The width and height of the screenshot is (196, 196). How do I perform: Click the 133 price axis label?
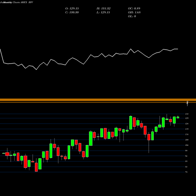pyautogui.click(x=187, y=114)
